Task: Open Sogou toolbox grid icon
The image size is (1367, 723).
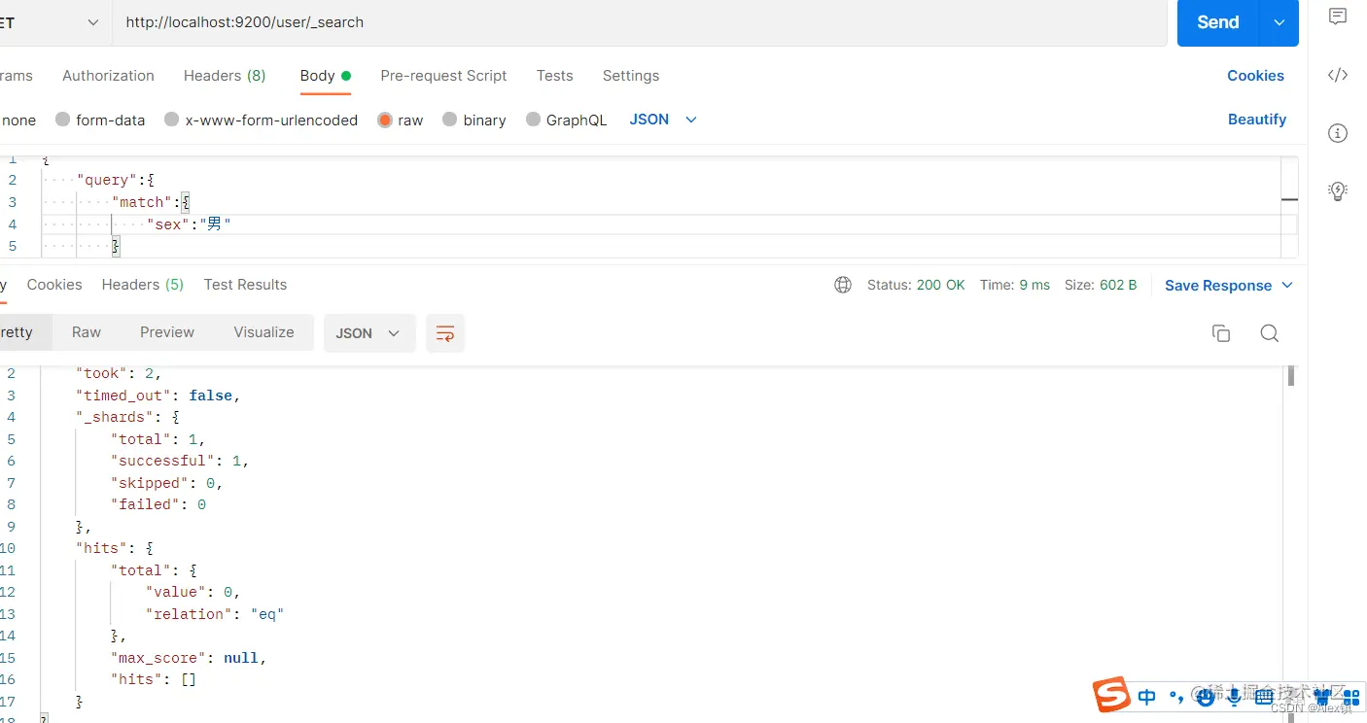Action: (1351, 697)
